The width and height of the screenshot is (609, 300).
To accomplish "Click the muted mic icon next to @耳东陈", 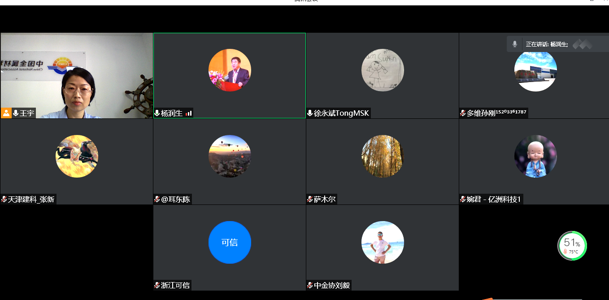I will click(x=157, y=199).
